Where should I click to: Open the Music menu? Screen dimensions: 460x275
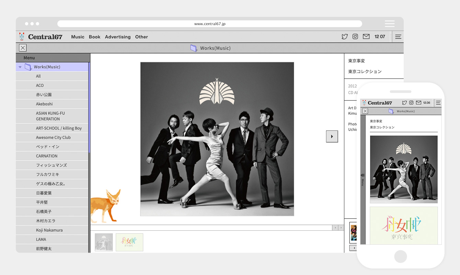pyautogui.click(x=78, y=37)
